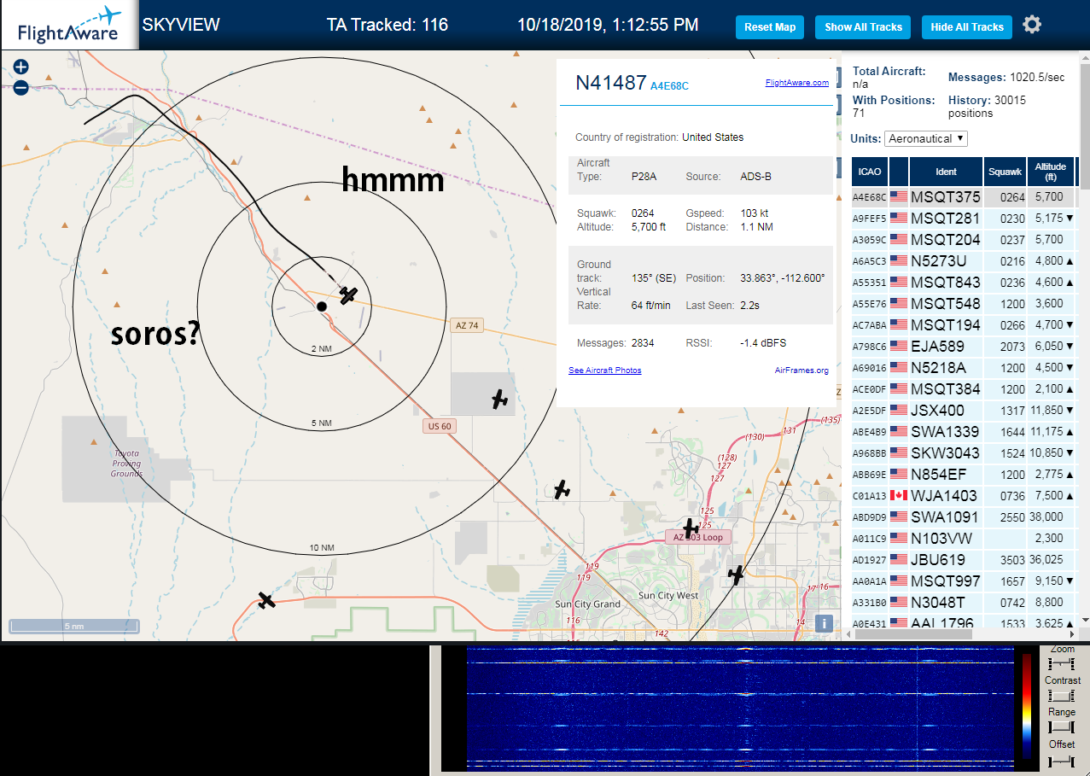Sort table by Squawk column
Image resolution: width=1090 pixels, height=776 pixels.
(1005, 172)
